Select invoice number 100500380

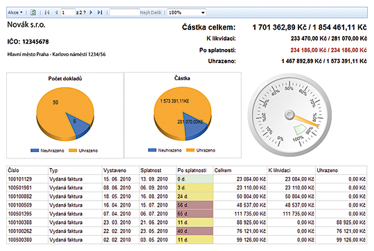(20, 240)
